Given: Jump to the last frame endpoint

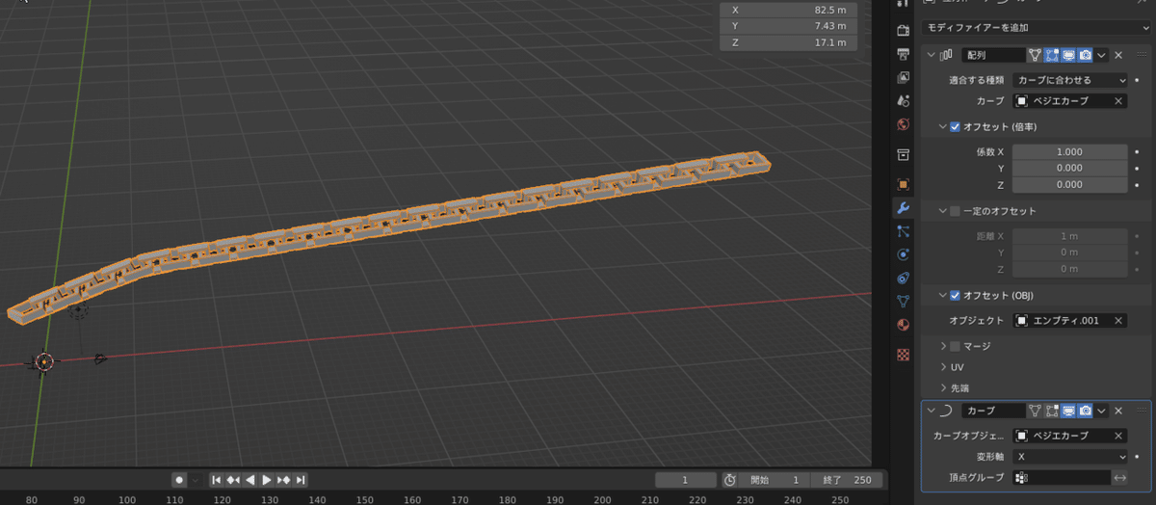Looking at the screenshot, I should coord(301,479).
